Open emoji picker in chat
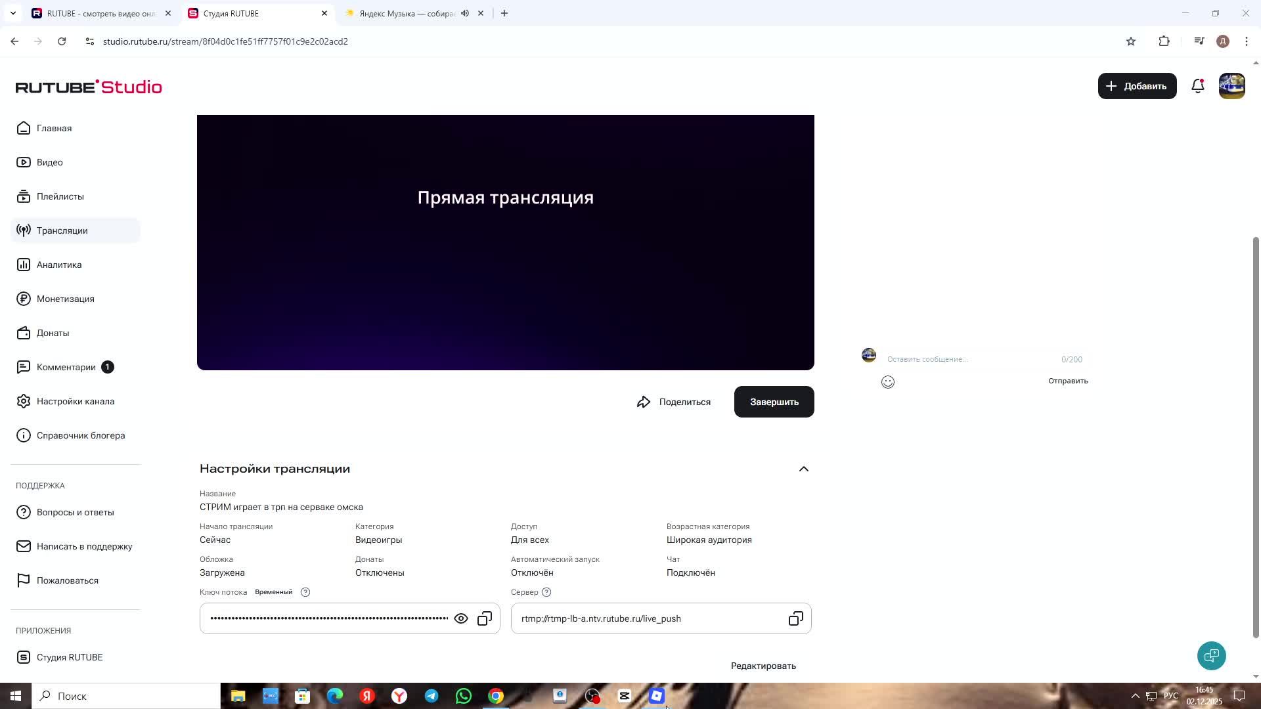This screenshot has width=1261, height=709. point(887,382)
